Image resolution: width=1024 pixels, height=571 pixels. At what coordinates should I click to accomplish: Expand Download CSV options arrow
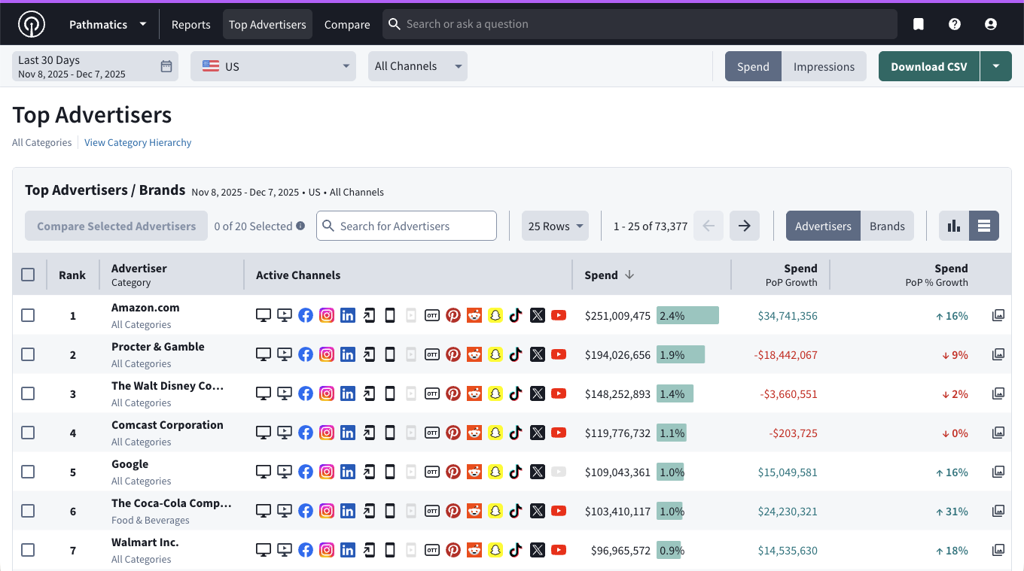(x=996, y=66)
